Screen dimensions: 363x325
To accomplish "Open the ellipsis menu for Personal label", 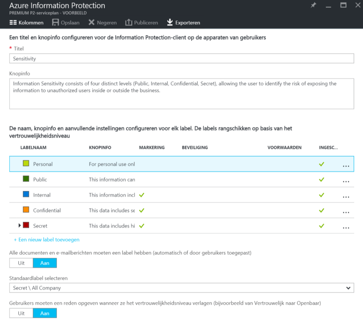I will [346, 165].
